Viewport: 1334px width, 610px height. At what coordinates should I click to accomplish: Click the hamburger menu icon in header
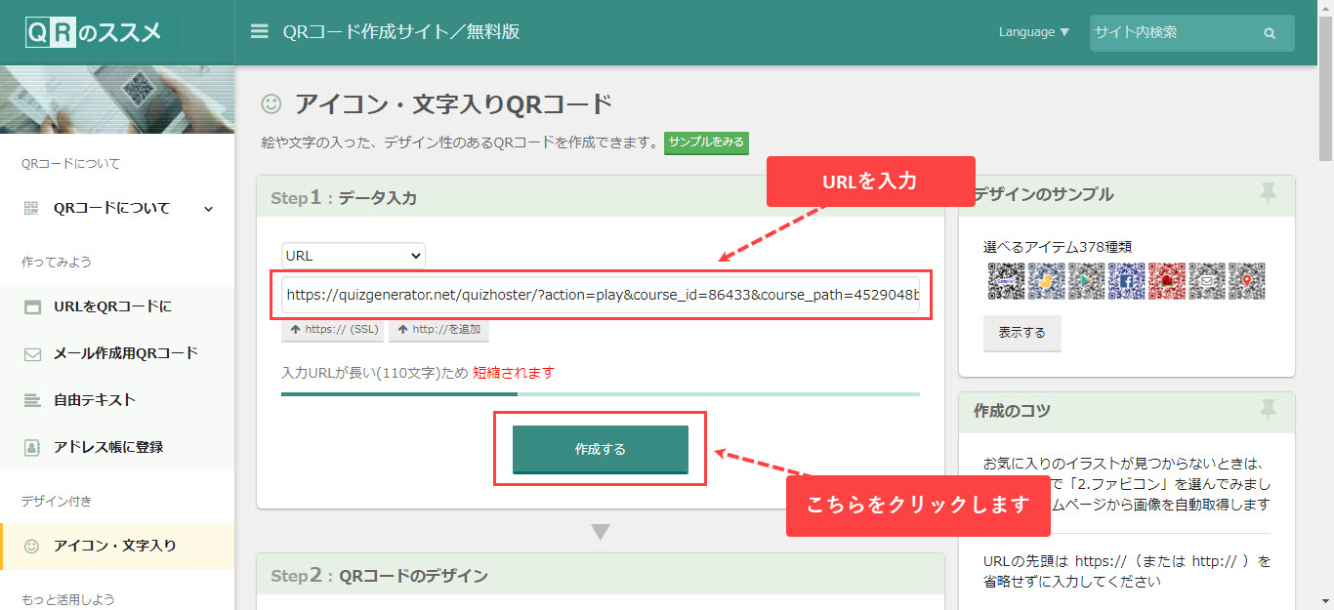coord(259,32)
